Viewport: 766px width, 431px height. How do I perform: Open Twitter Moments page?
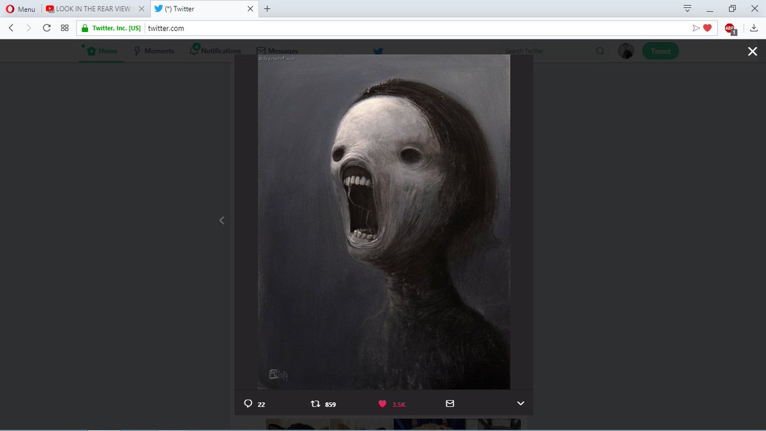tap(154, 51)
